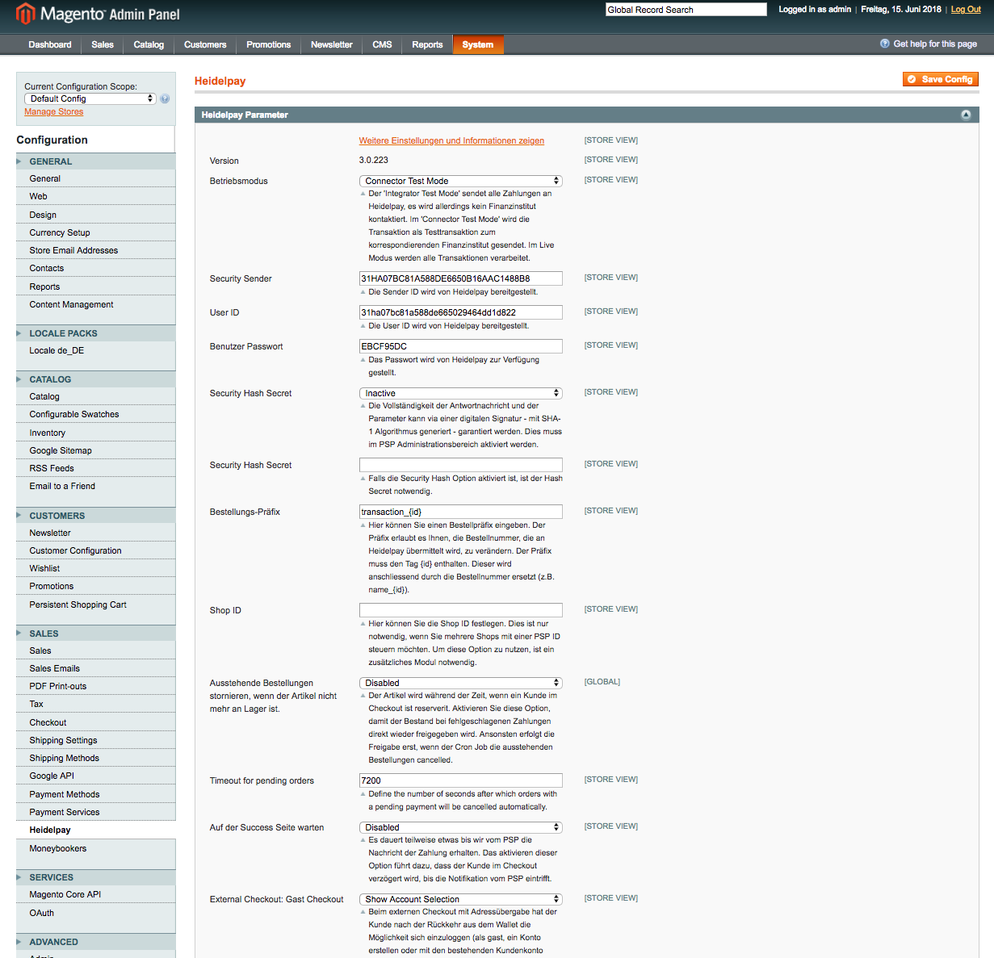Viewport: 994px width, 958px height.
Task: Collapse the CATALOG sidebar section header
Action: 96,379
